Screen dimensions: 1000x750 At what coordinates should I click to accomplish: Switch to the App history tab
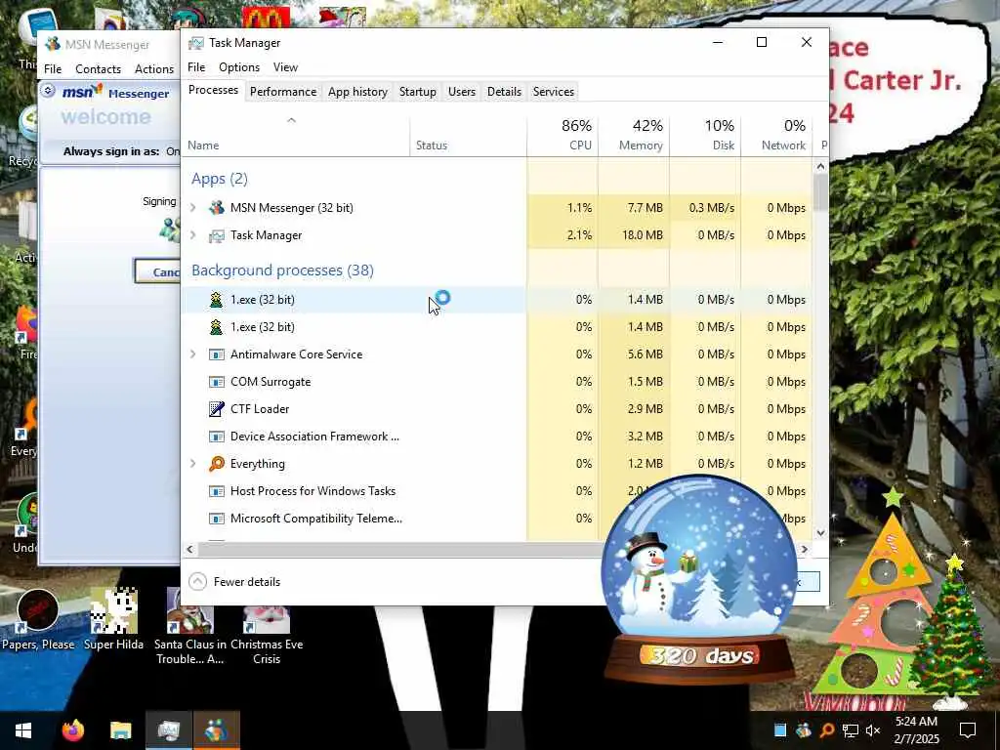pyautogui.click(x=357, y=92)
